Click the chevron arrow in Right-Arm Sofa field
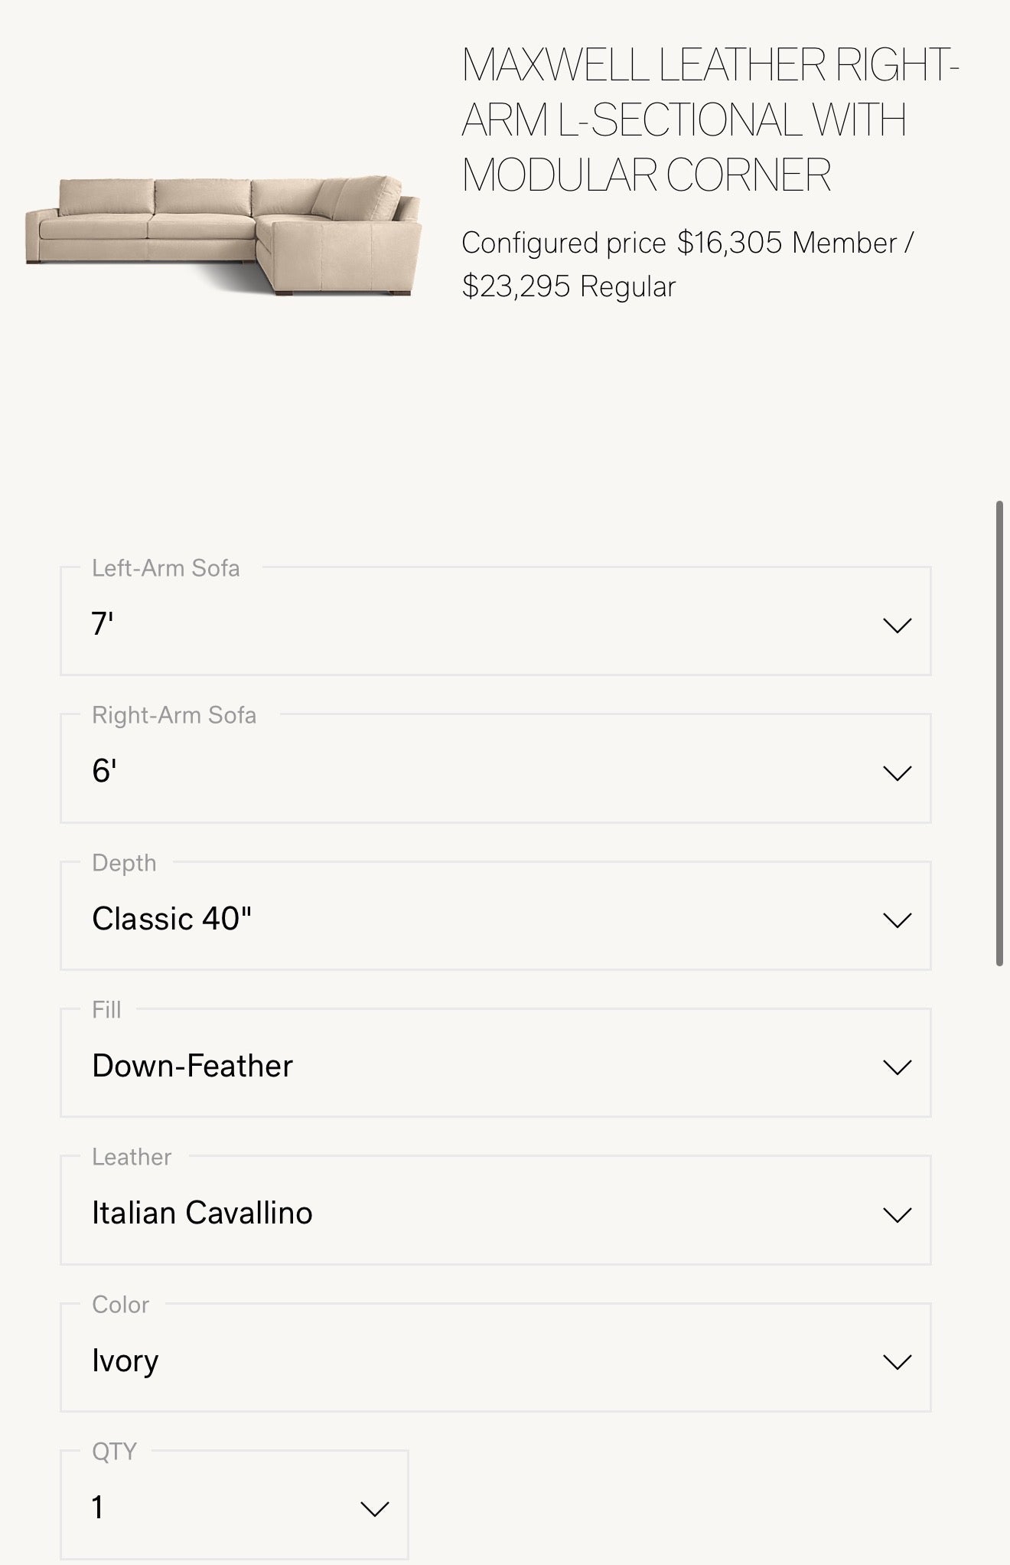 click(897, 773)
